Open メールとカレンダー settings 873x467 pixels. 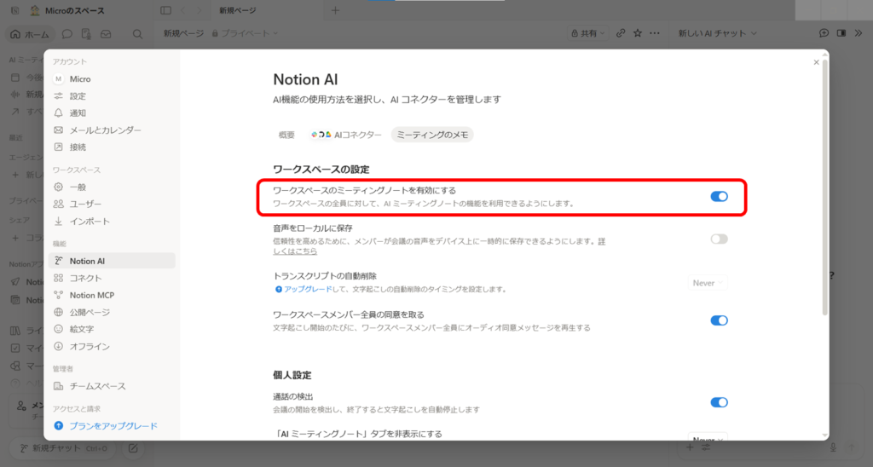[112, 130]
